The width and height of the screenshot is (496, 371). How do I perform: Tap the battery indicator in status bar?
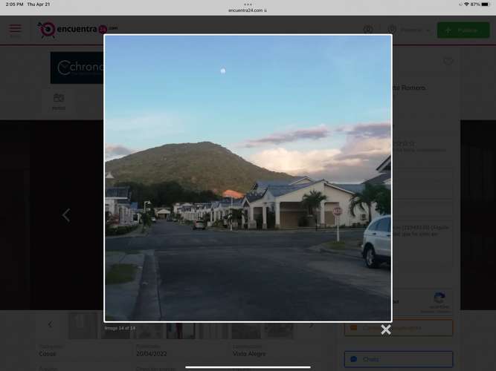[485, 4]
